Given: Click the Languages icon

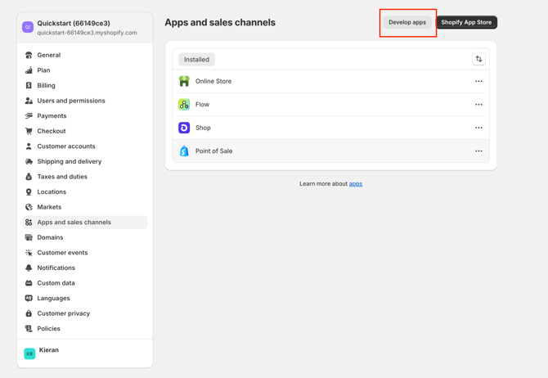Looking at the screenshot, I should click(x=29, y=299).
